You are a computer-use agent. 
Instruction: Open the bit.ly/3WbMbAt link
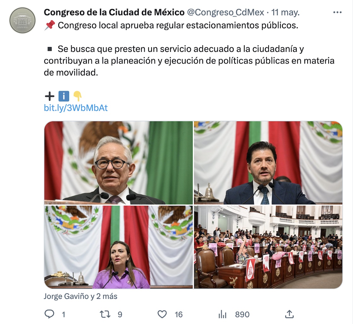tap(76, 108)
